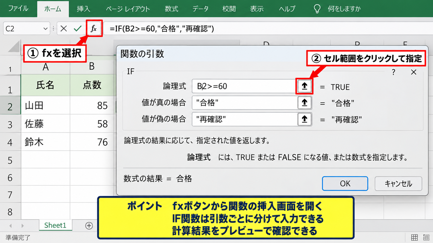This screenshot has width=433, height=243.
Task: Confirm formula with the checkmark icon
Action: point(78,28)
